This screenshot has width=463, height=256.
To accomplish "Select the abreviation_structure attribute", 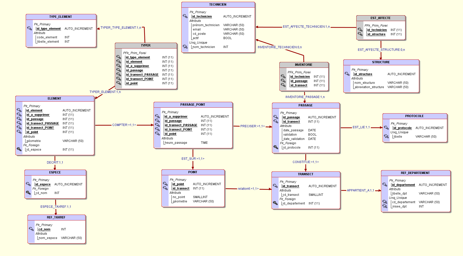I will point(369,87).
